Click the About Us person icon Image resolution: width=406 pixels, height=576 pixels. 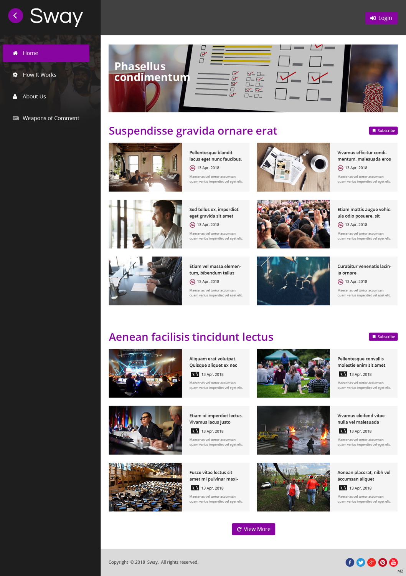coord(15,96)
